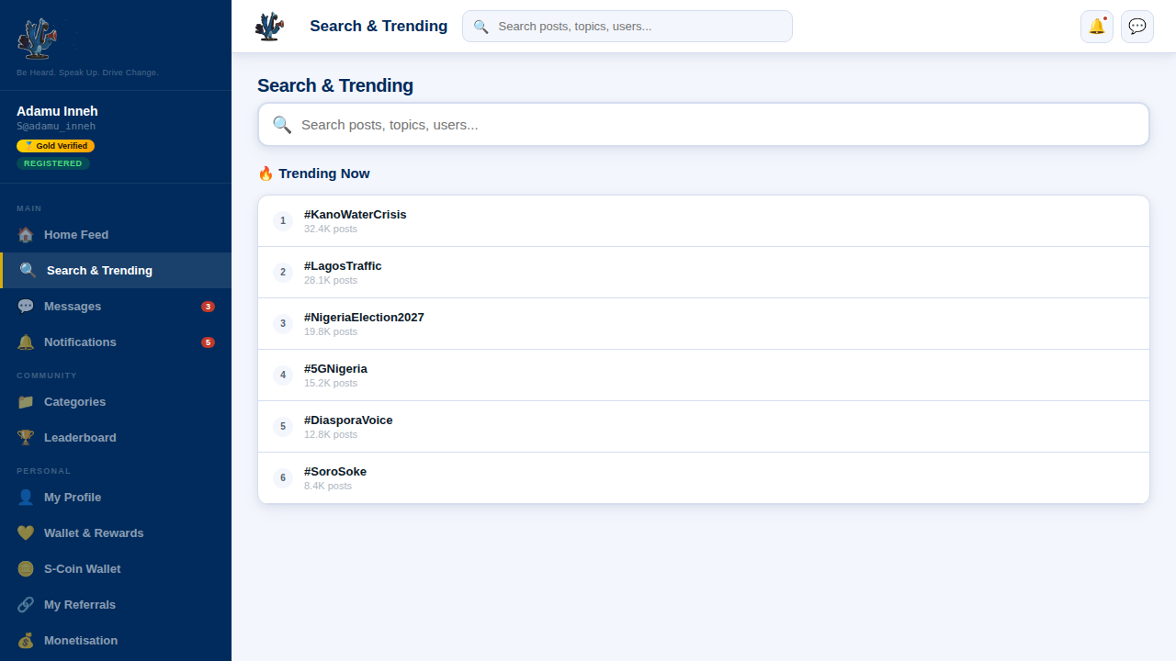Viewport: 1176px width, 661px height.
Task: Click the My Profile person icon
Action: (26, 498)
